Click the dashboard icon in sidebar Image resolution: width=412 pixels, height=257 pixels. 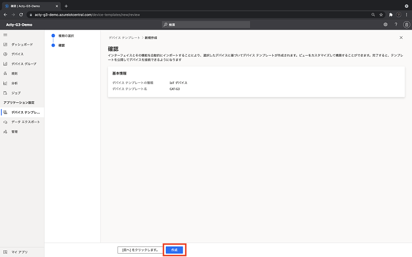click(x=5, y=45)
